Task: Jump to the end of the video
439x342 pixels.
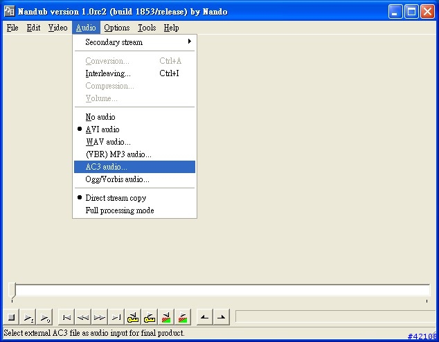Action: click(116, 317)
